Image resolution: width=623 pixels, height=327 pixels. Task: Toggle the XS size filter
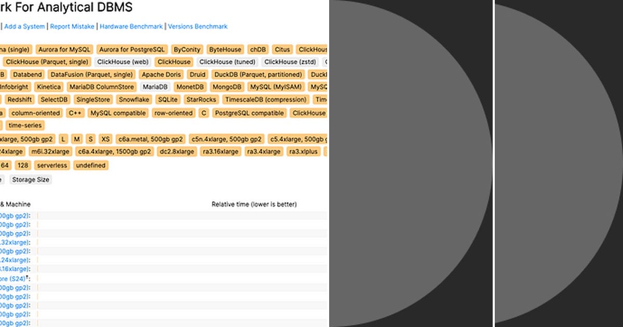[x=105, y=139]
